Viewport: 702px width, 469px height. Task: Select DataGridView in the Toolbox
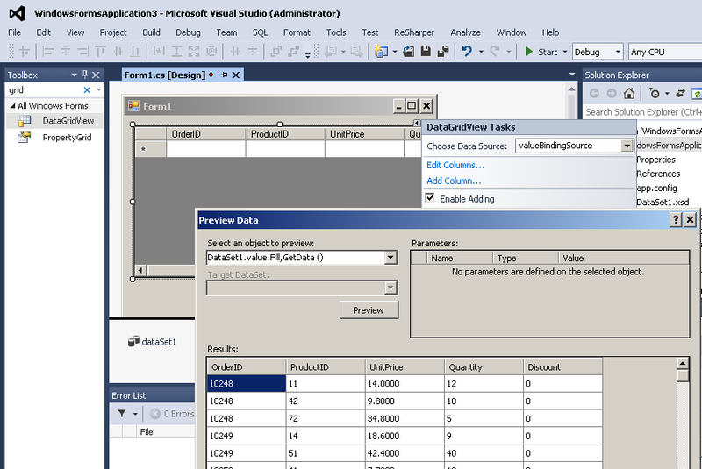pos(68,121)
